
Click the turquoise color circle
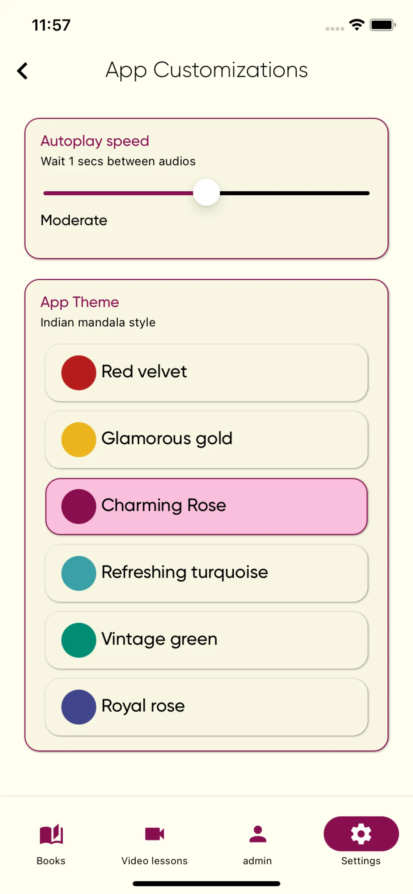[79, 573]
